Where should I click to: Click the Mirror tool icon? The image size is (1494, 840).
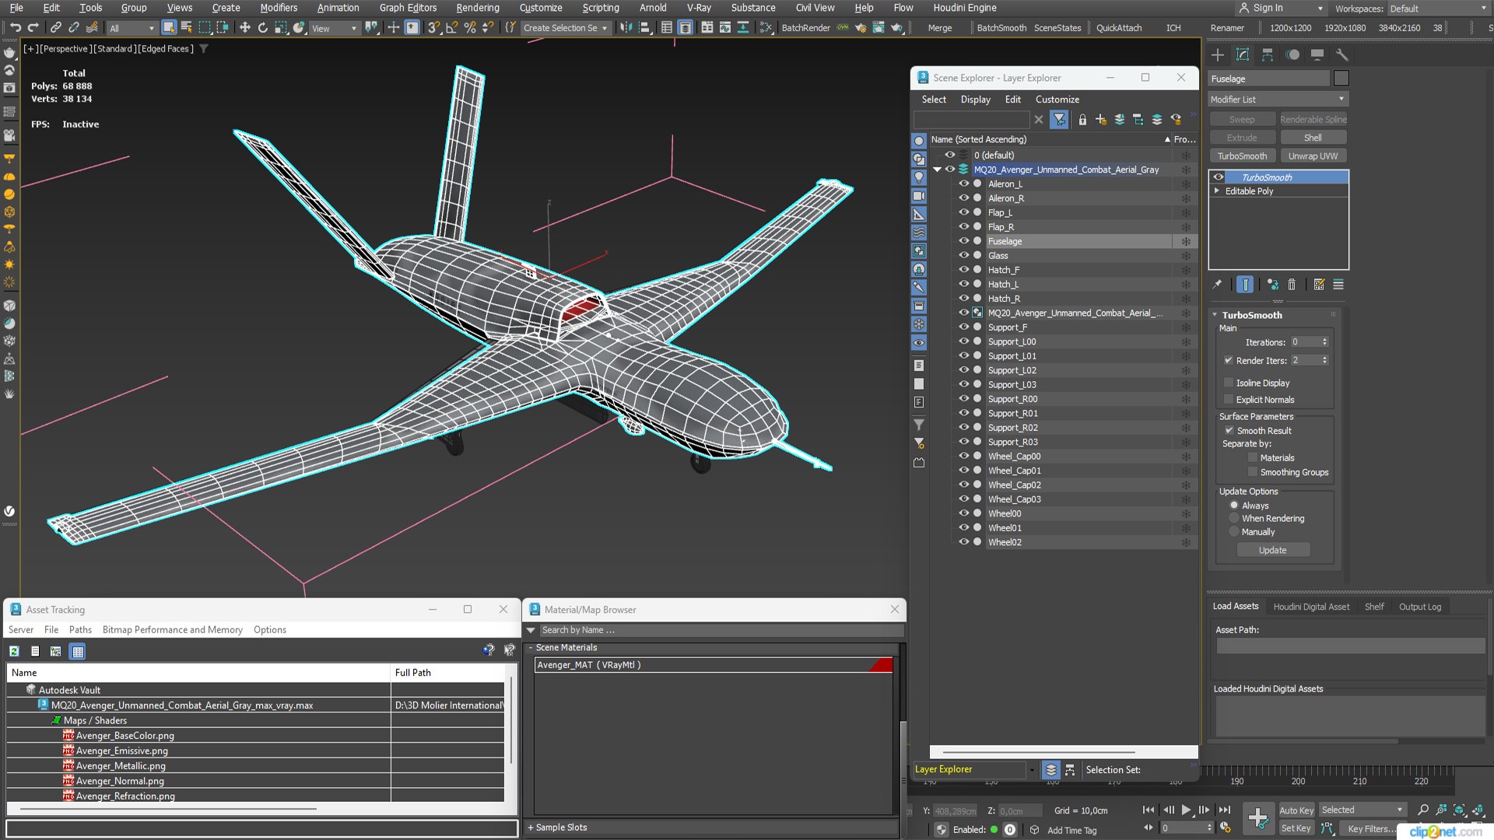tap(626, 28)
